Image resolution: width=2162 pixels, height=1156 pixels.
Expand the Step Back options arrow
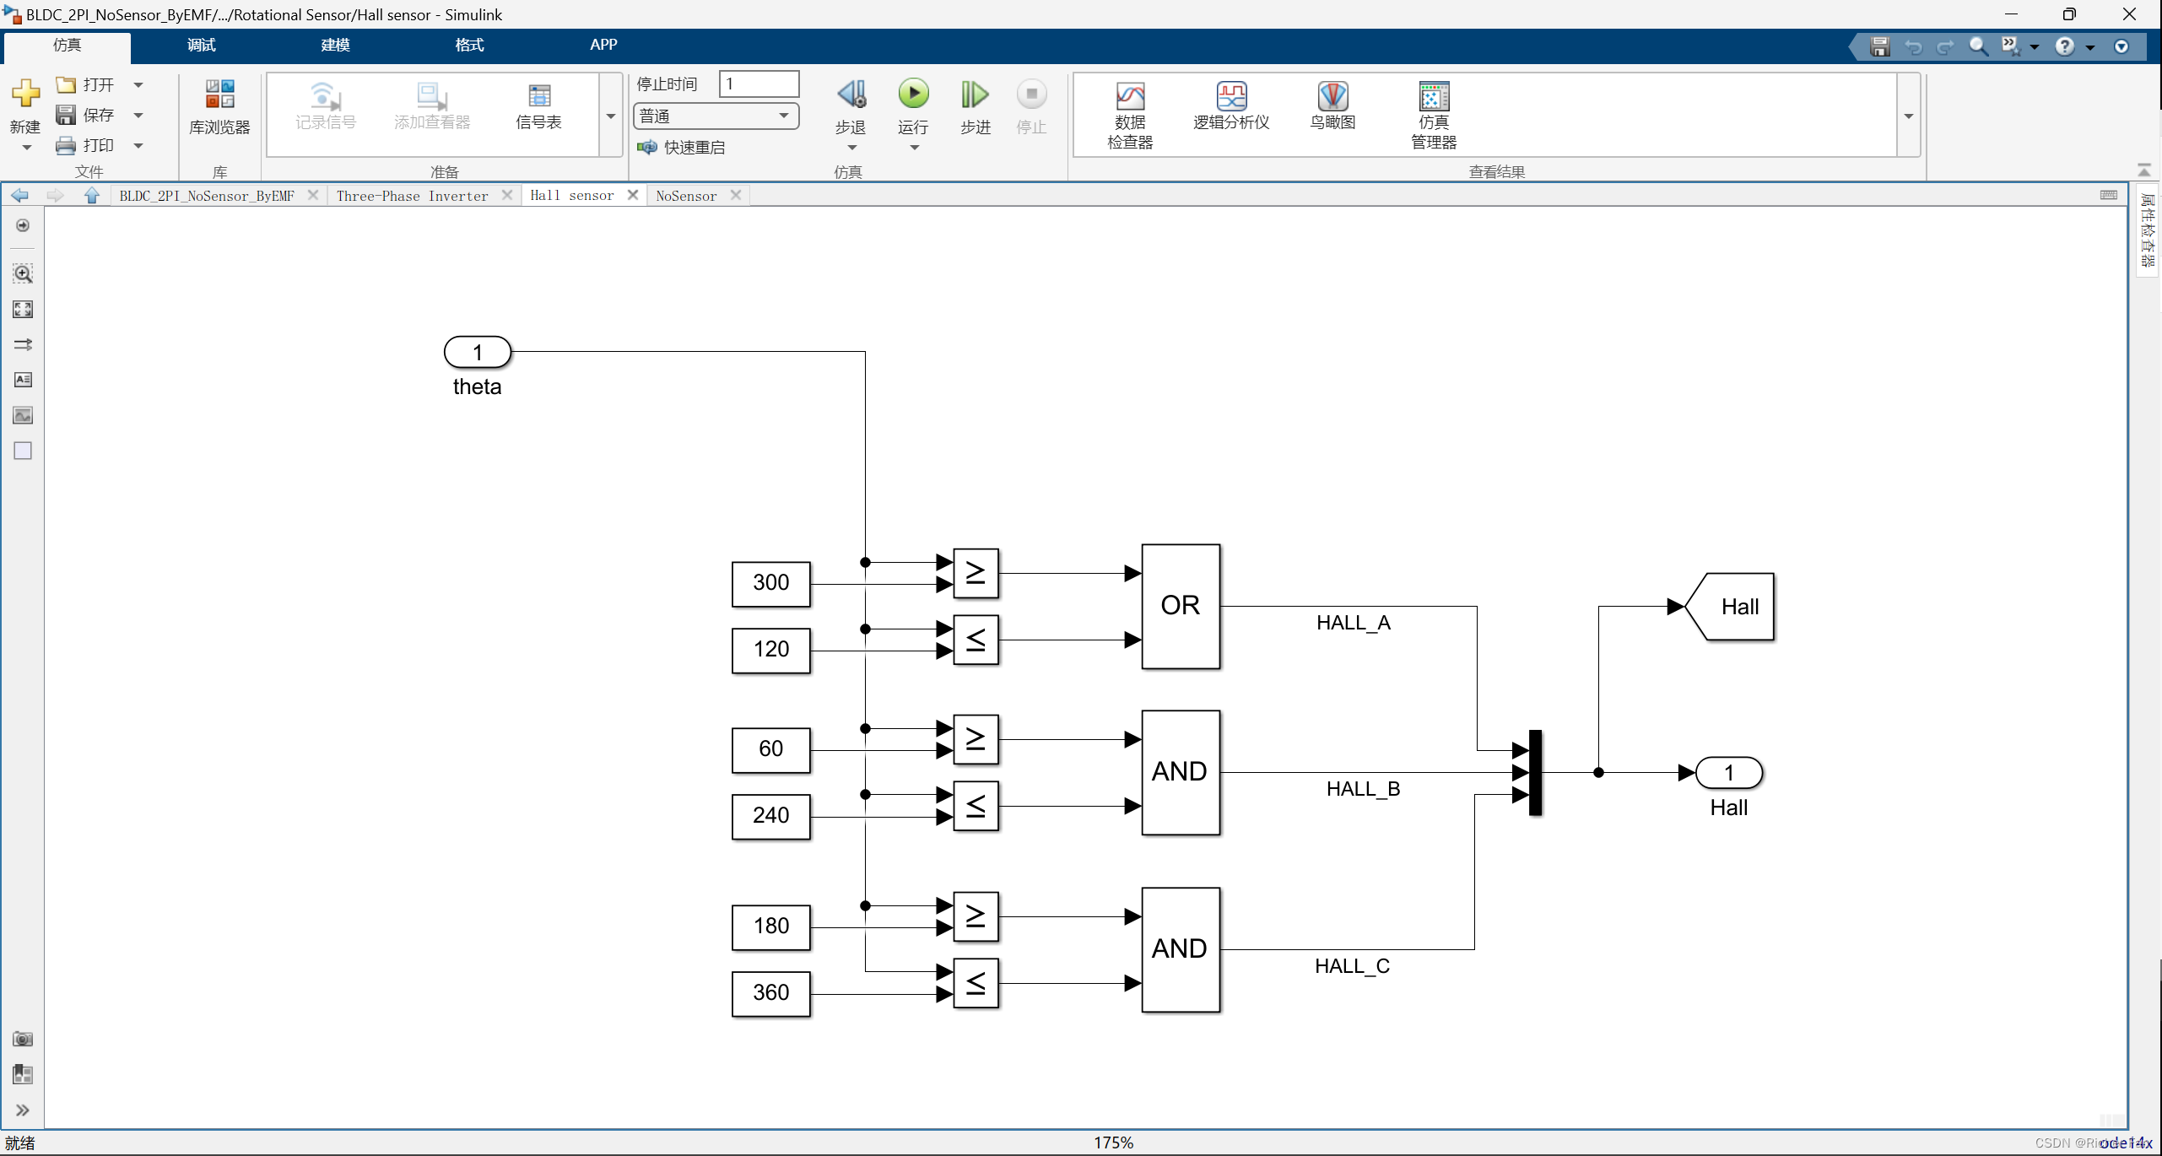click(x=851, y=148)
